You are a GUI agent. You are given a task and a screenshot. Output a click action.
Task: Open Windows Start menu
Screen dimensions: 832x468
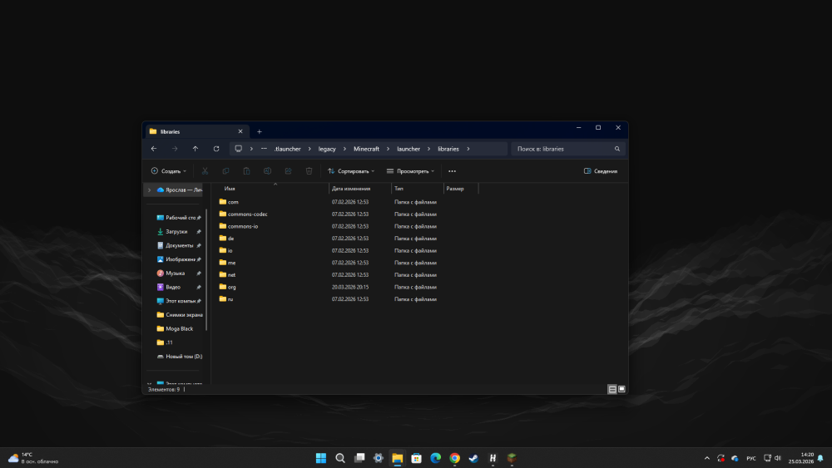[x=321, y=458]
